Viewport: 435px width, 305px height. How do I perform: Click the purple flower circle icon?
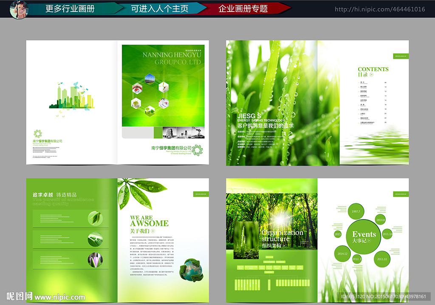[95, 259]
